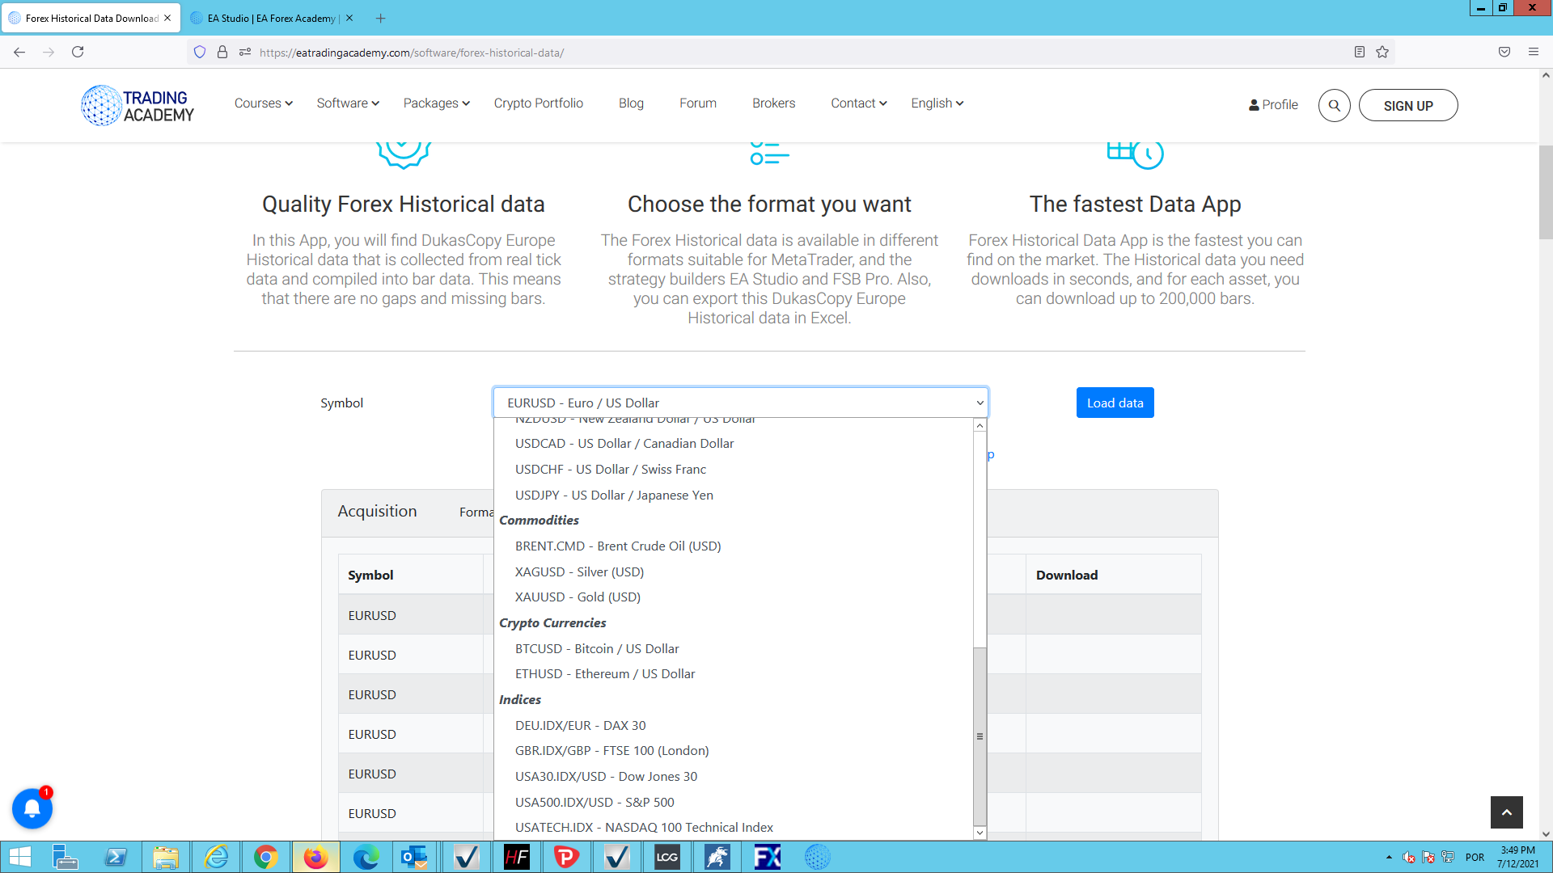The image size is (1553, 873).
Task: Click the notification bell icon
Action: (x=32, y=808)
